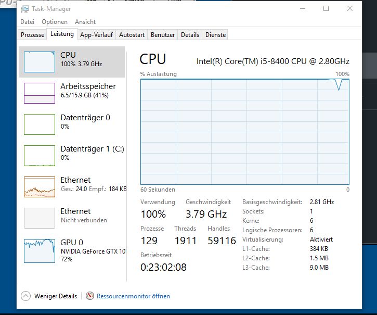This screenshot has width=377, height=315.
Task: Click Weniger Details button
Action: click(x=49, y=296)
